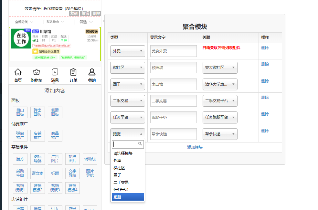
Task: Select 二手交易 from the open dropdown list
Action: (x=121, y=183)
